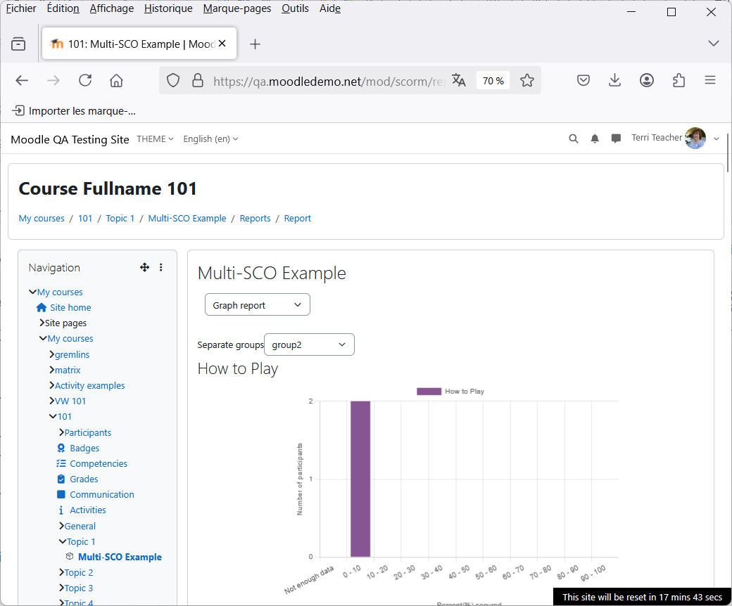Image resolution: width=732 pixels, height=606 pixels.
Task: Open the Historique menu
Action: pos(168,8)
